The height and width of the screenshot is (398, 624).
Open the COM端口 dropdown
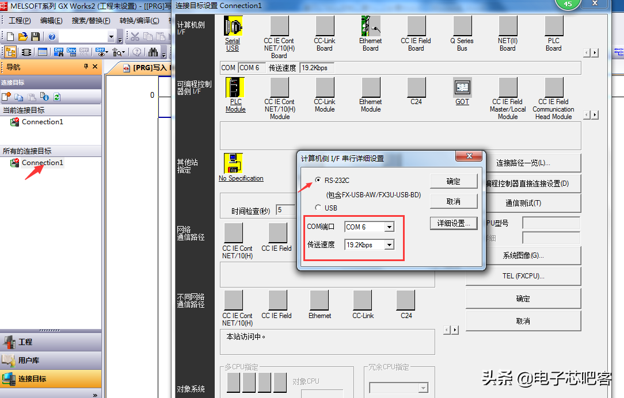point(389,227)
